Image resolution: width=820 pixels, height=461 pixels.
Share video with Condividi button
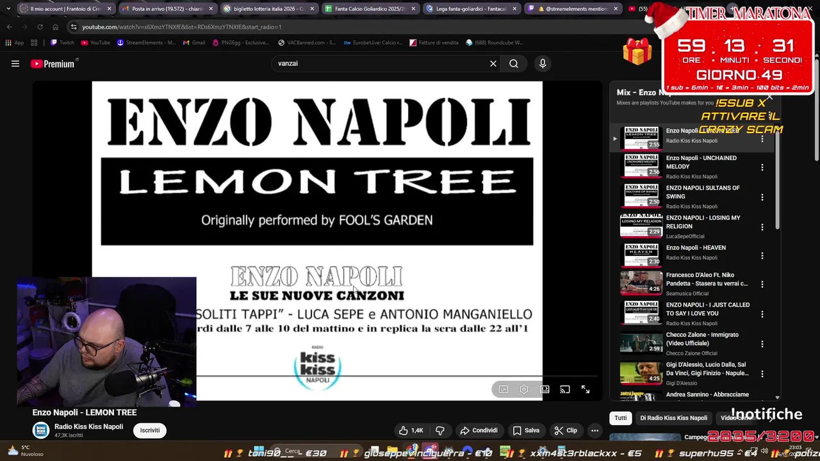click(479, 430)
